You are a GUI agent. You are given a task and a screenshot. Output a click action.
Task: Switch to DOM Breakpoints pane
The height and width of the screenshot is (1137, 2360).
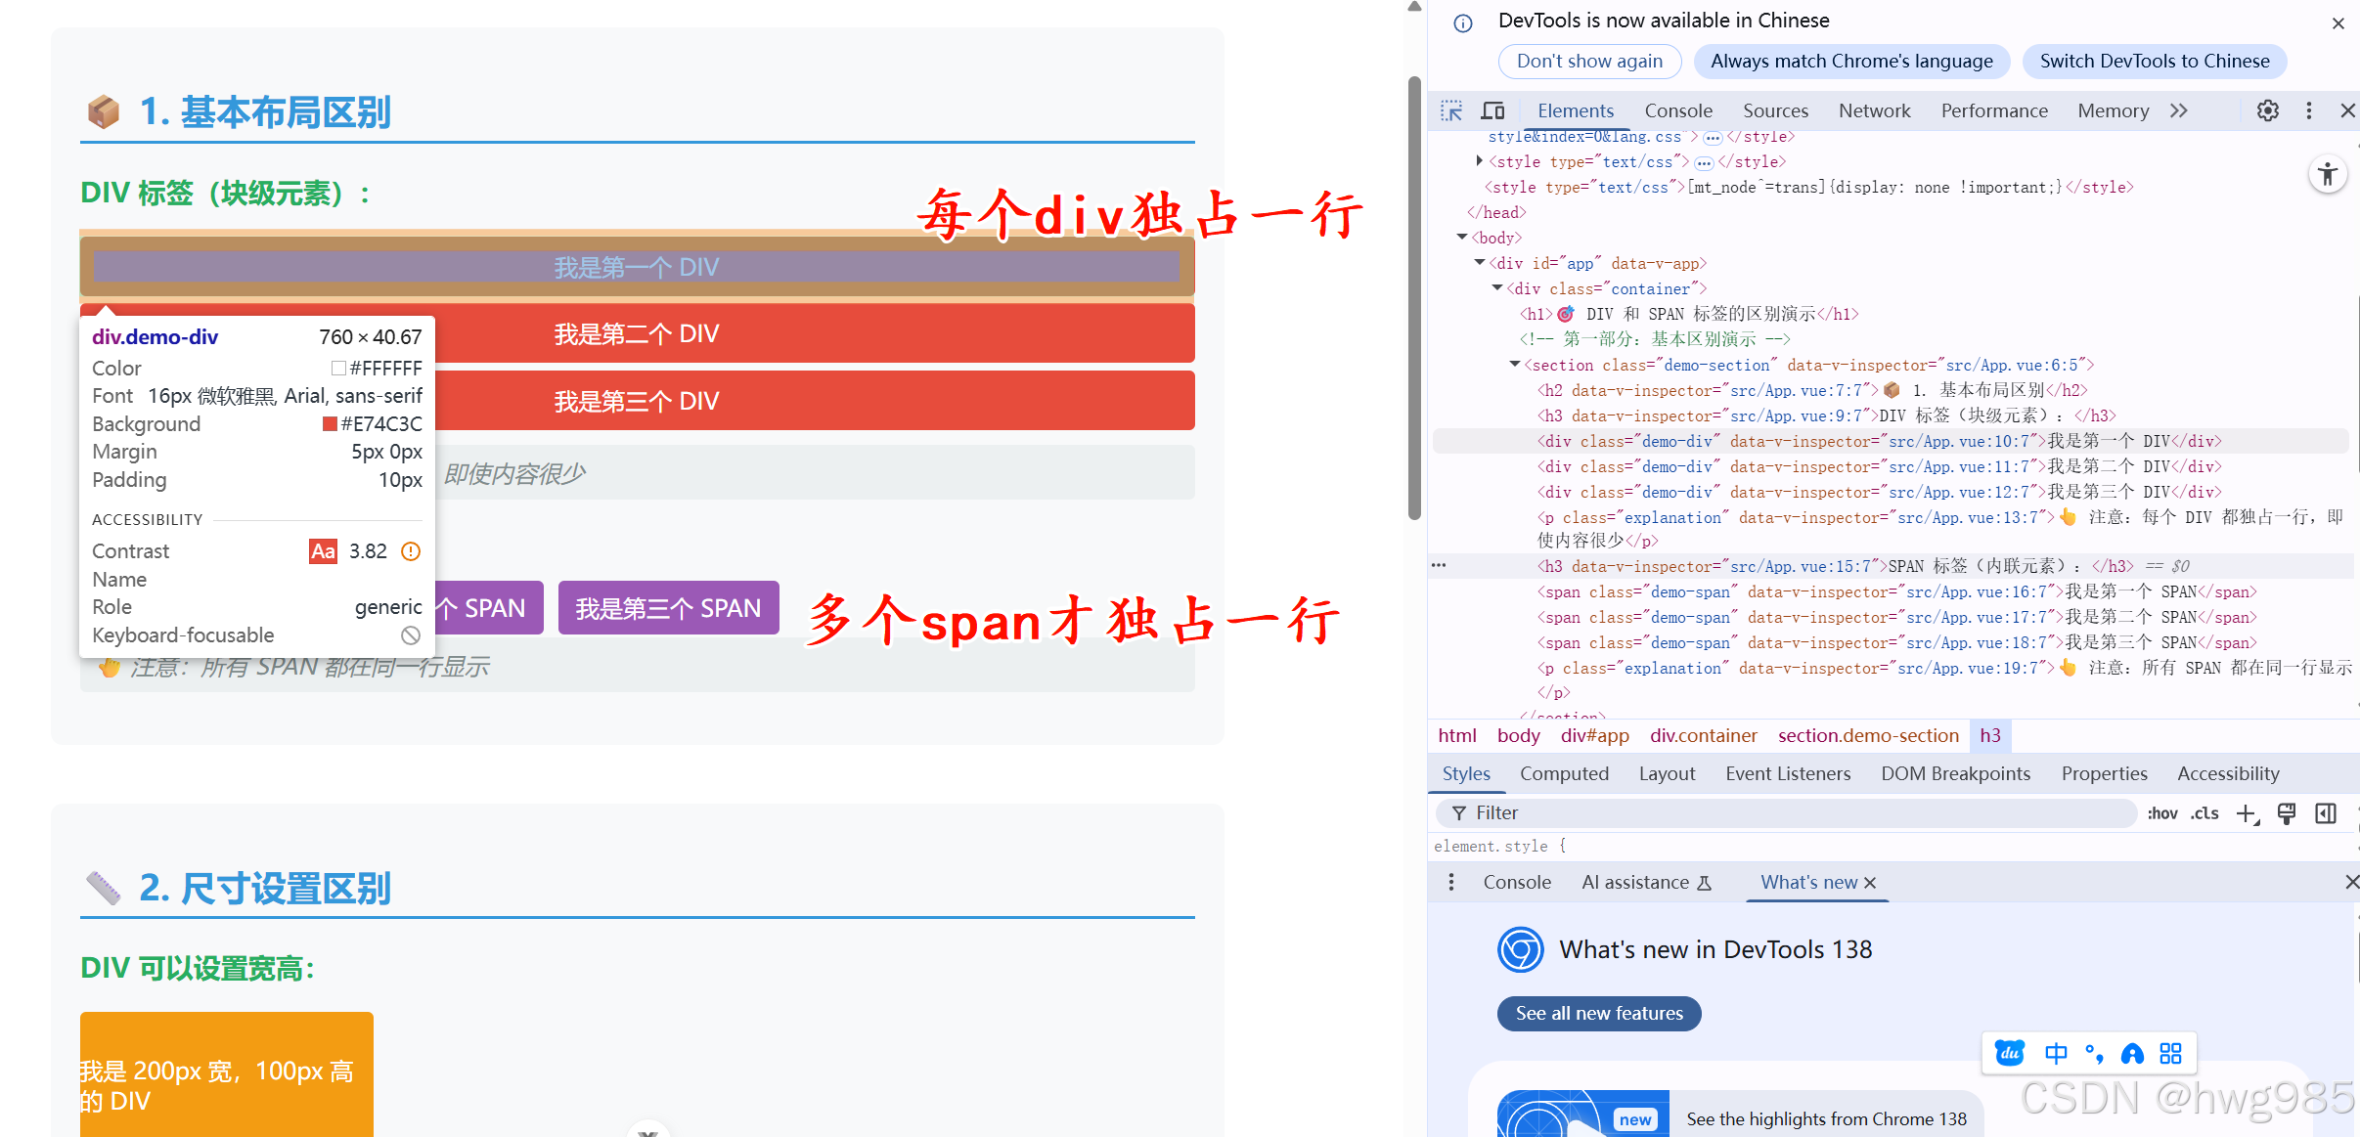pos(1956,773)
